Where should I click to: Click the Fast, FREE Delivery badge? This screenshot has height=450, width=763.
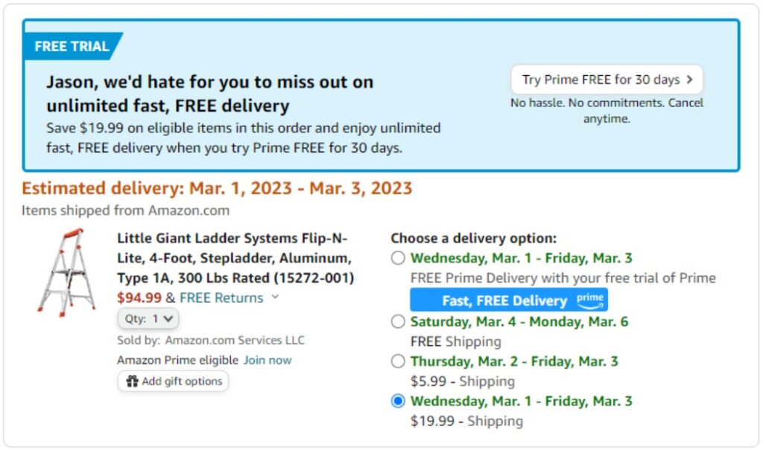(504, 300)
